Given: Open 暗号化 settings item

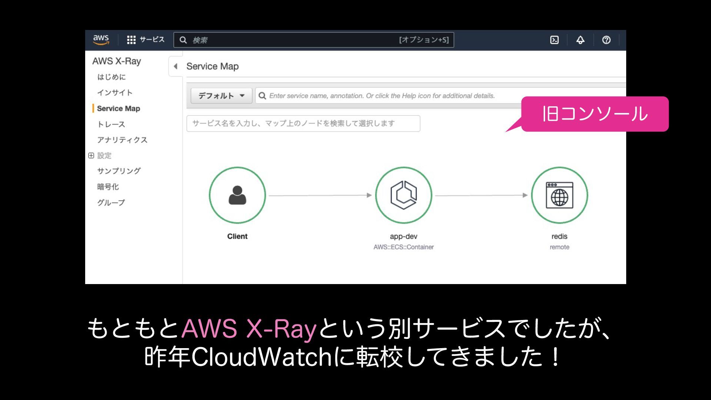Looking at the screenshot, I should click(108, 187).
